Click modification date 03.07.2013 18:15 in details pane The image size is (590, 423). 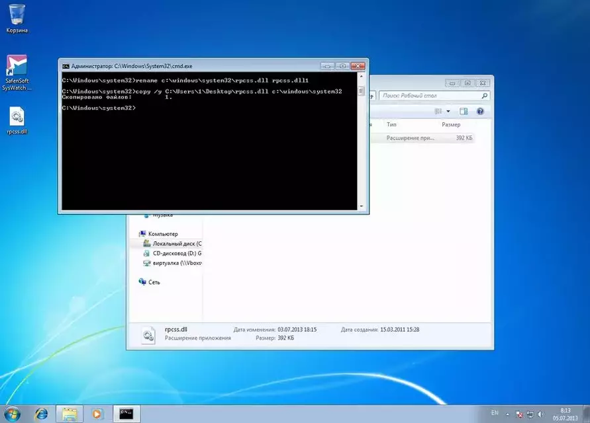click(297, 329)
